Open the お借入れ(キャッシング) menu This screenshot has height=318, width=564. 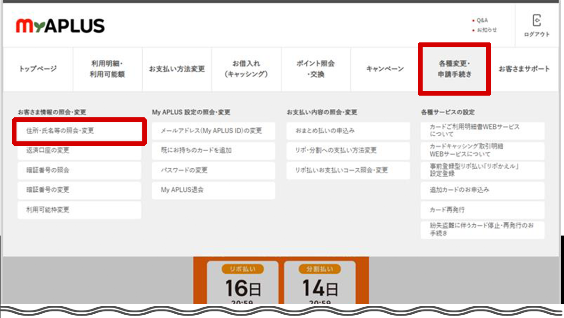pos(246,69)
